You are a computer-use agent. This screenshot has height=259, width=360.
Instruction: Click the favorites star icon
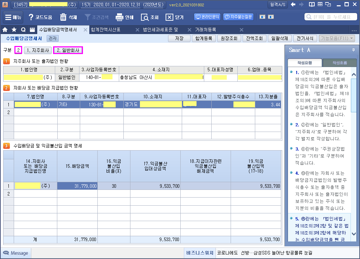click(x=14, y=29)
